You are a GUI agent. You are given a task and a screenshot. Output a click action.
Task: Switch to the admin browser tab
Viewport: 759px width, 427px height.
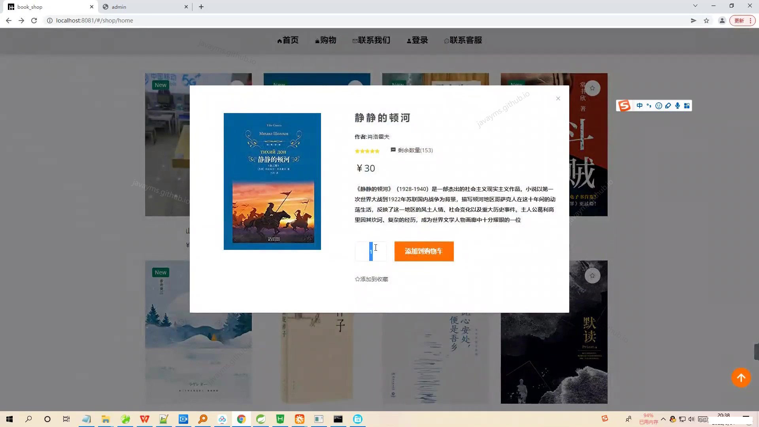[x=138, y=7]
